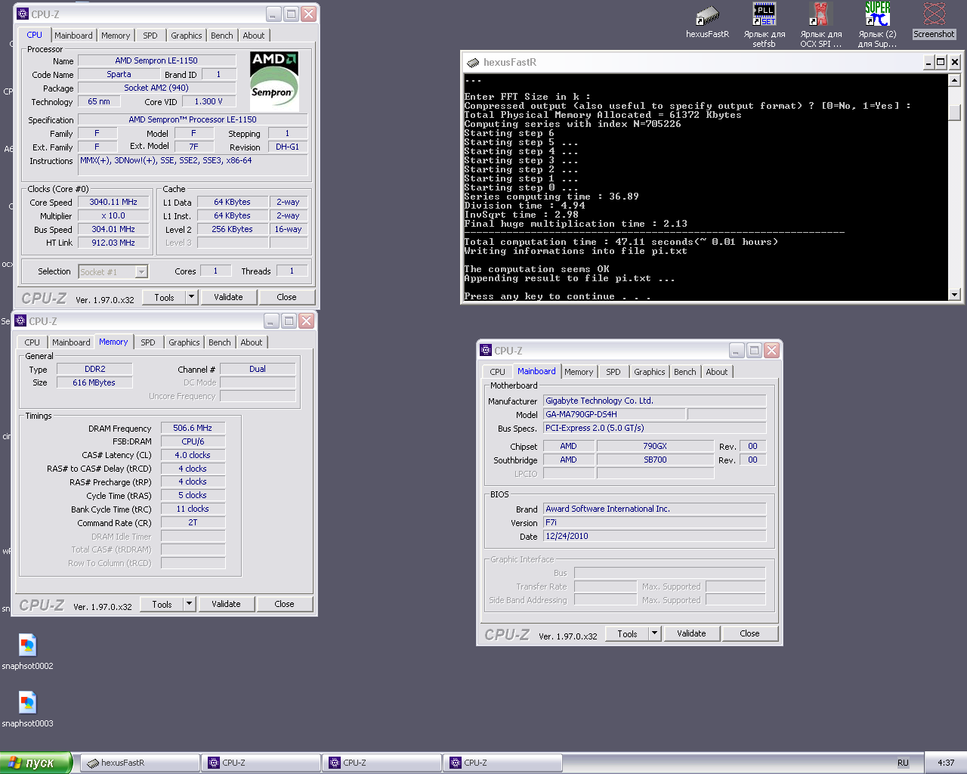Click Tools button in CPU-Z CPU window
This screenshot has height=774, width=967.
click(x=164, y=297)
